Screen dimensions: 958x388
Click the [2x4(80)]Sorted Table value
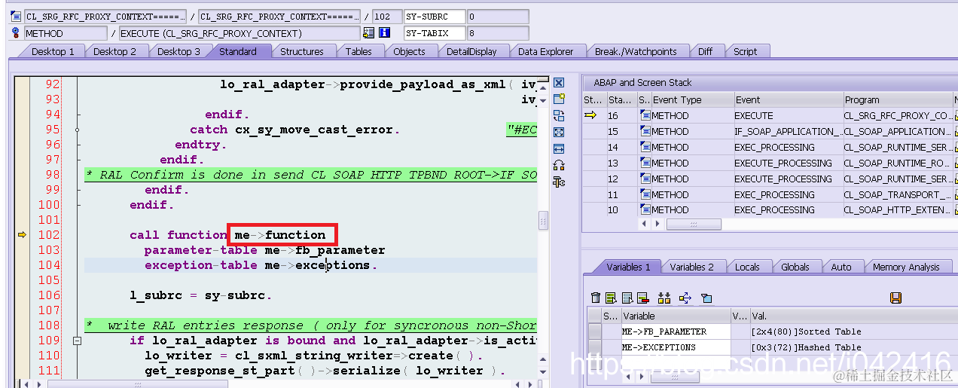806,331
